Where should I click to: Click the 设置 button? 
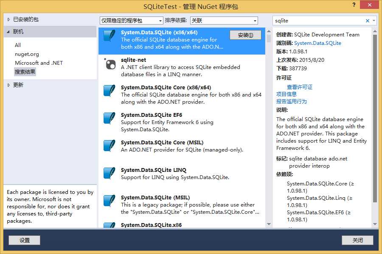[24, 240]
